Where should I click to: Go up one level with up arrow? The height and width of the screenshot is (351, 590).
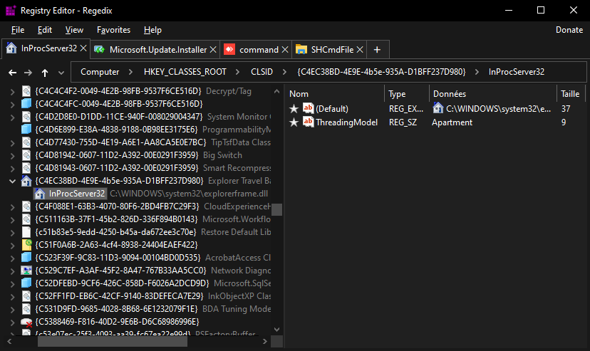pos(45,73)
